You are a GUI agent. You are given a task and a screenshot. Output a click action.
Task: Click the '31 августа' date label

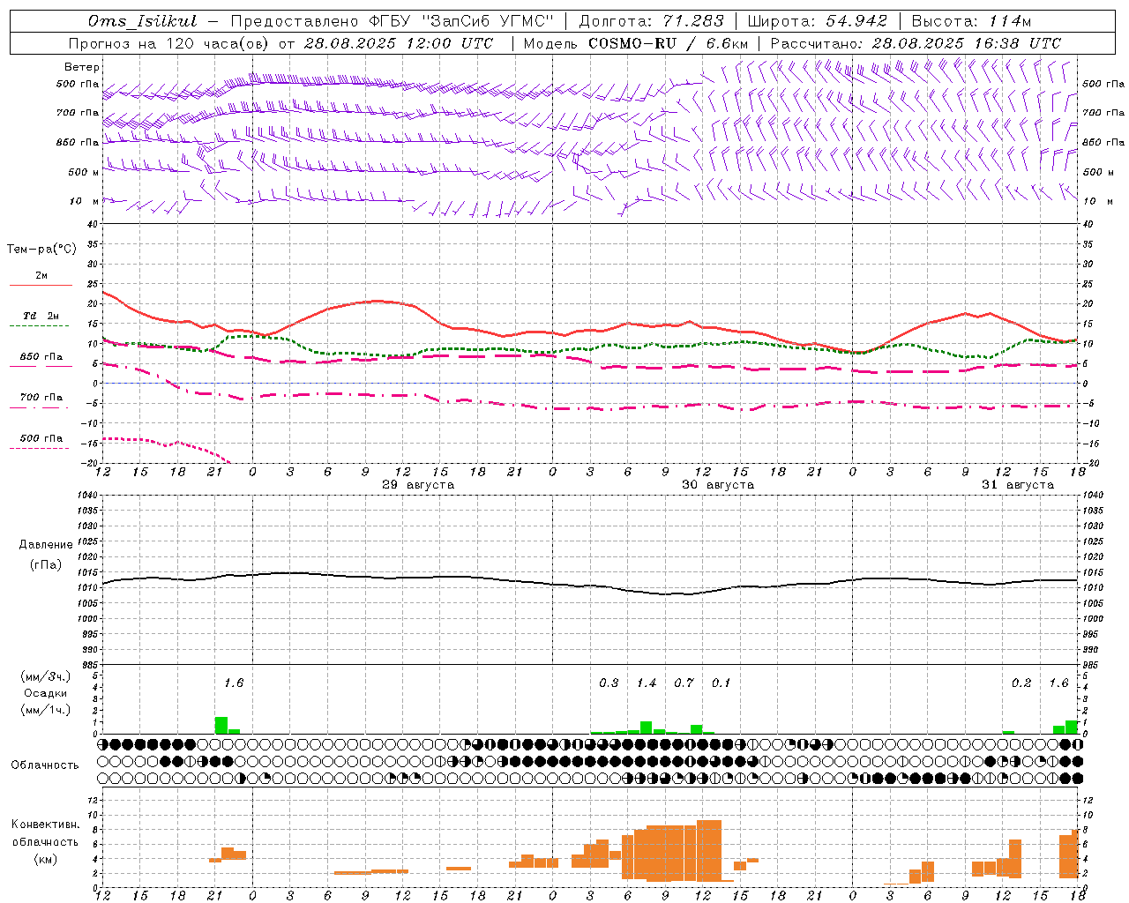(x=1018, y=485)
